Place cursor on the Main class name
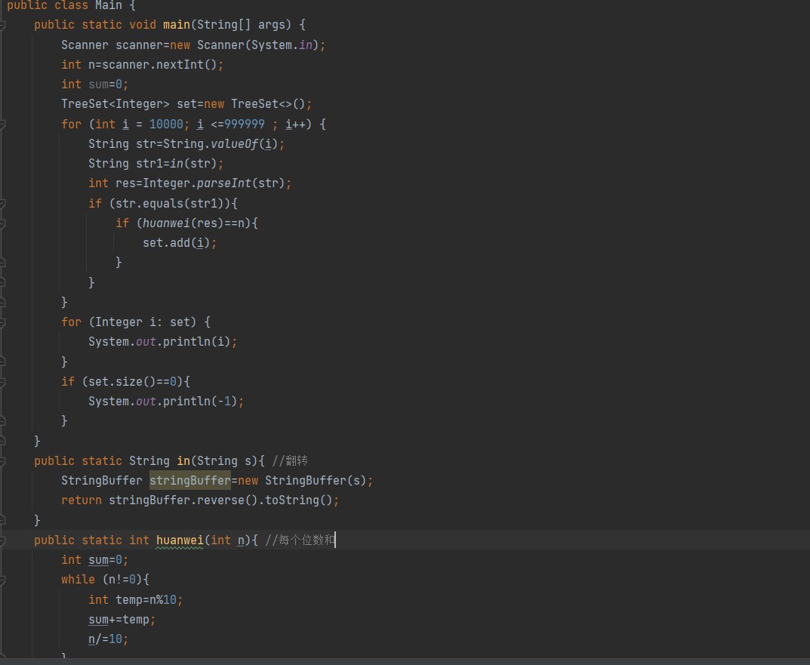This screenshot has width=810, height=665. tap(109, 5)
